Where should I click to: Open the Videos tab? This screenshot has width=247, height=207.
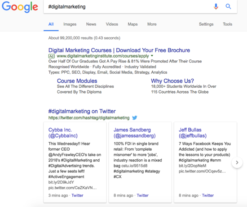point(112,24)
